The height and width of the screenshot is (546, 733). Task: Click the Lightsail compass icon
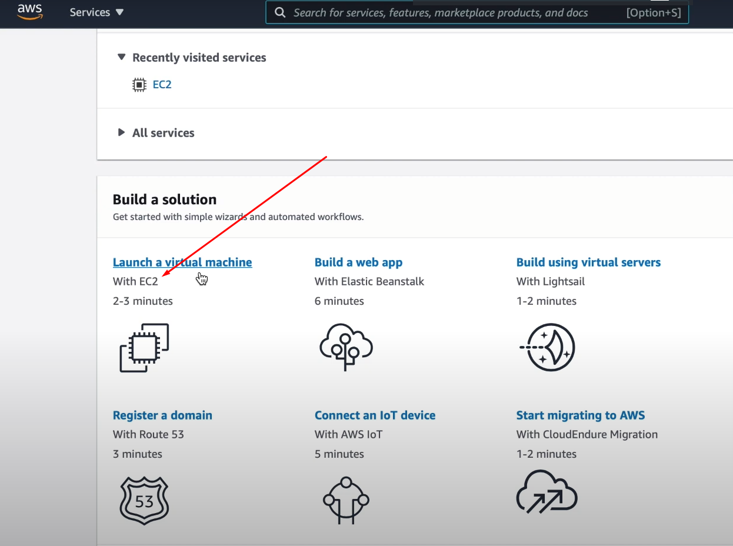(x=548, y=347)
